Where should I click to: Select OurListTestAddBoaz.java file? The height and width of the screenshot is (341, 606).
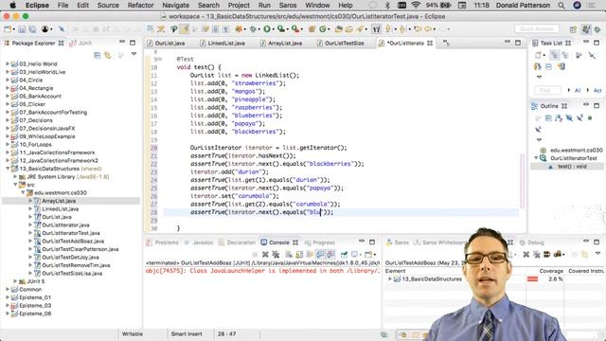click(x=73, y=242)
